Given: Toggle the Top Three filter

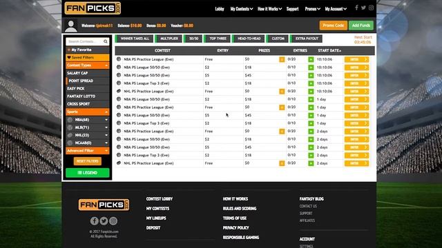Looking at the screenshot, I should click(x=218, y=39).
